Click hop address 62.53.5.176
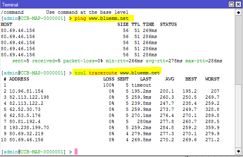Viewport: 243px width, 157px height. coord(25,115)
